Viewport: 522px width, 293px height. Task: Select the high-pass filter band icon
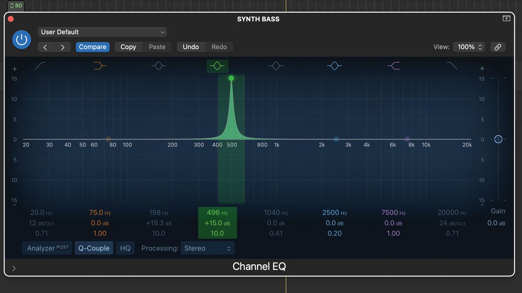tap(40, 66)
